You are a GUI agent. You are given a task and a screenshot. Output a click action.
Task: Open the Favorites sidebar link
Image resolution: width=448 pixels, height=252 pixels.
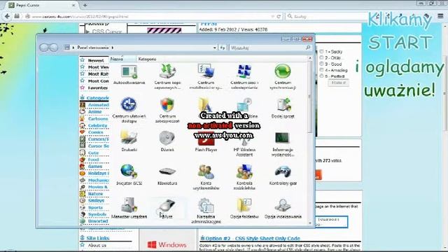(98, 87)
